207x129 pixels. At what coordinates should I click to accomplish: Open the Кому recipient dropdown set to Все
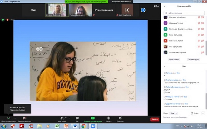174,113
